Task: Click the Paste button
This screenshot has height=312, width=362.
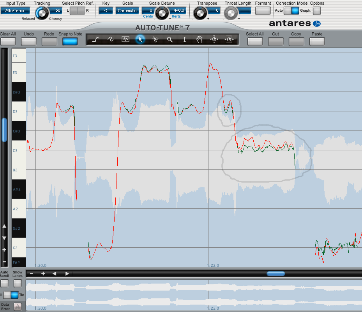Action: click(317, 42)
